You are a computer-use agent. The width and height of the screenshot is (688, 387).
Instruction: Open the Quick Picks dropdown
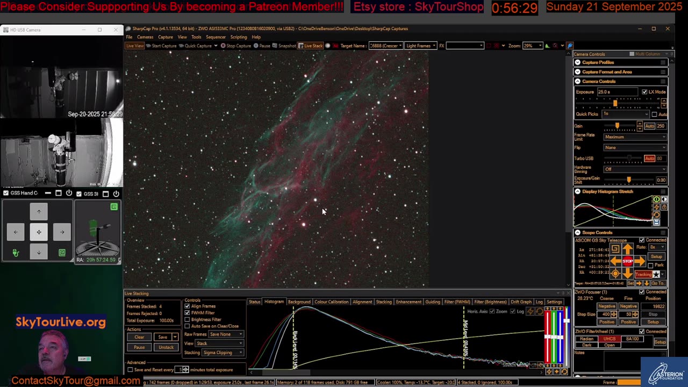[626, 114]
